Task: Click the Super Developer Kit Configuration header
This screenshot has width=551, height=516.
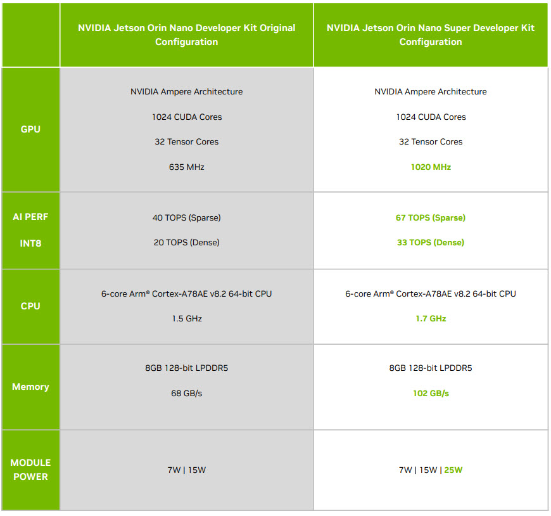Action: pos(431,35)
